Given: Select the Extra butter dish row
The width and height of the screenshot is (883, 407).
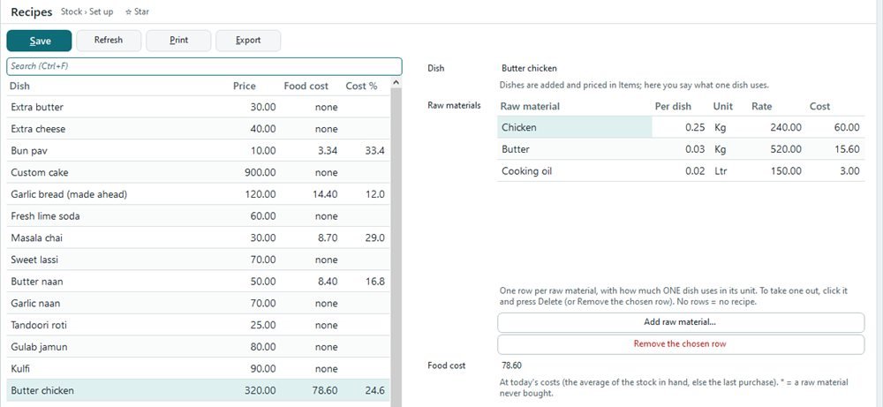Looking at the screenshot, I should pos(198,107).
